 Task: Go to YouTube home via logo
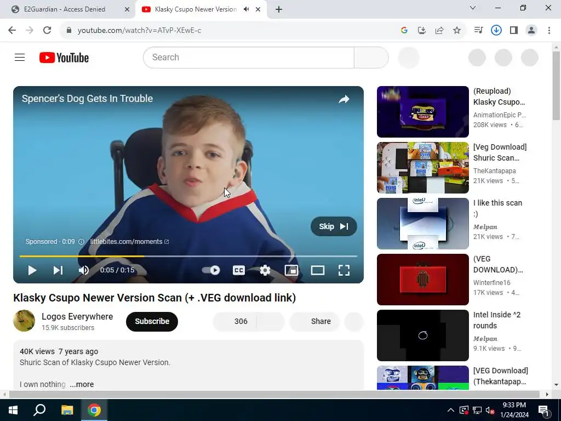(64, 57)
